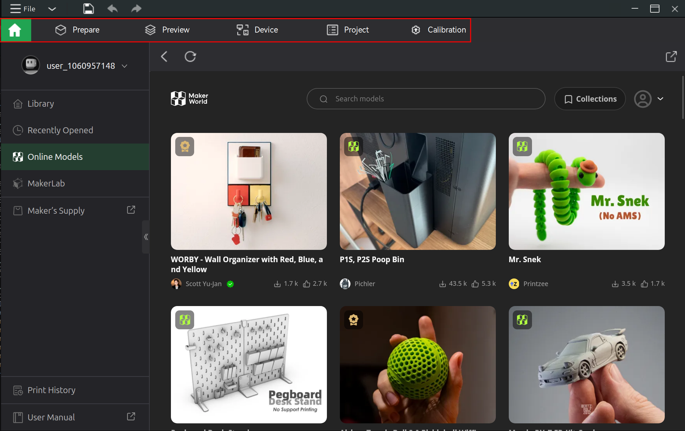Open designer Printzee profile

(536, 284)
